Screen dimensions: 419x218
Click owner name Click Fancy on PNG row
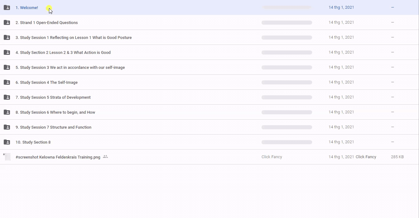click(x=272, y=157)
